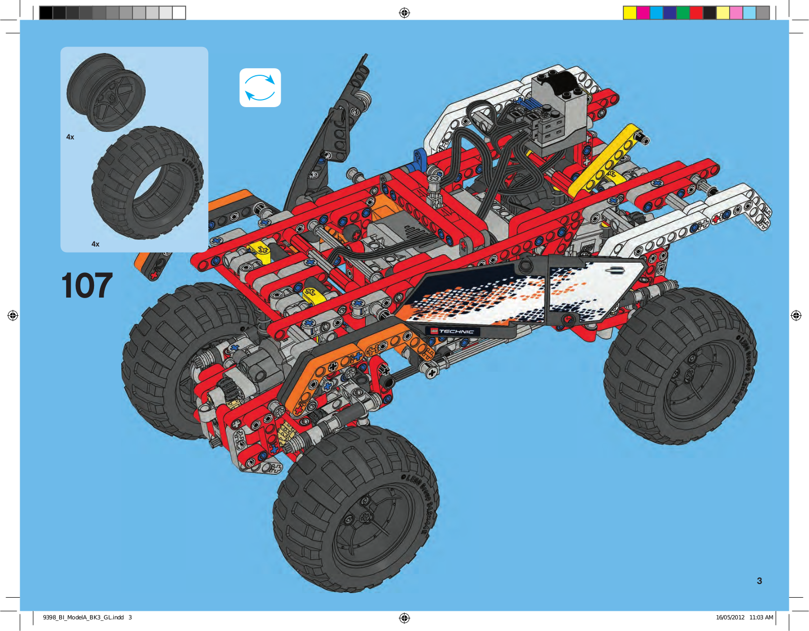
Task: Pick the pink swatch in the color bar
Action: pyautogui.click(x=737, y=13)
